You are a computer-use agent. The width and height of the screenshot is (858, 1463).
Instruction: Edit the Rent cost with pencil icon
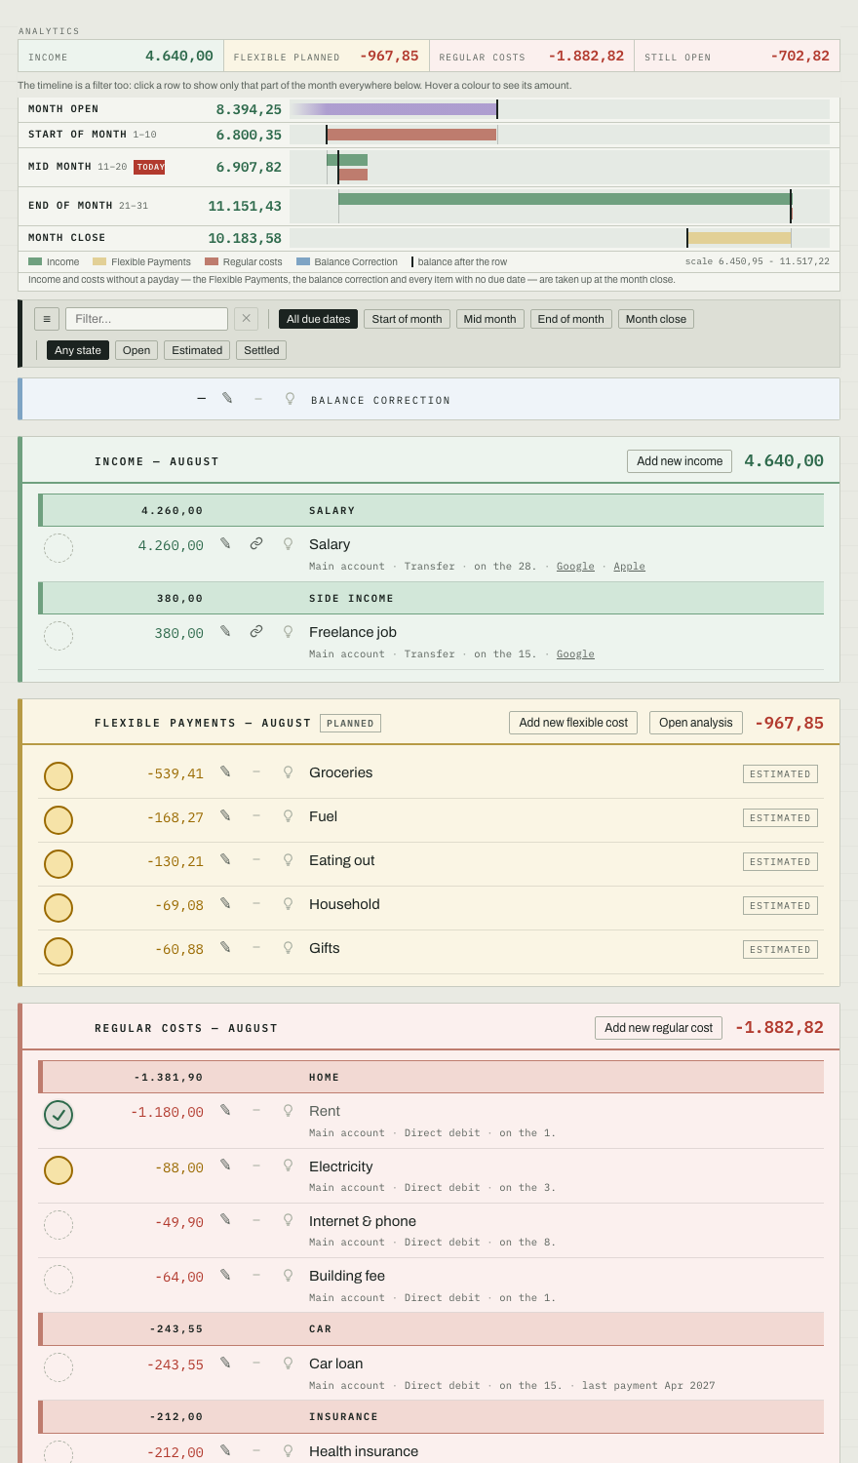(x=225, y=1110)
